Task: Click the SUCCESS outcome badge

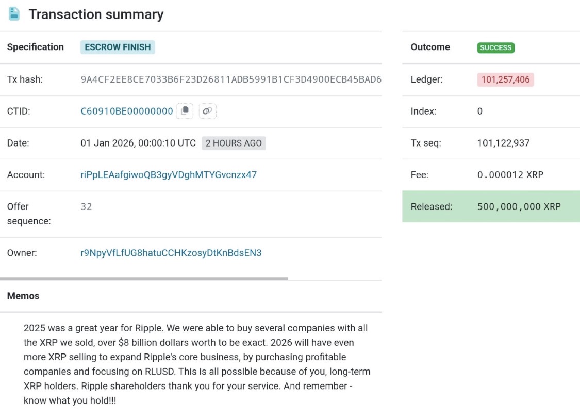Action: point(495,48)
